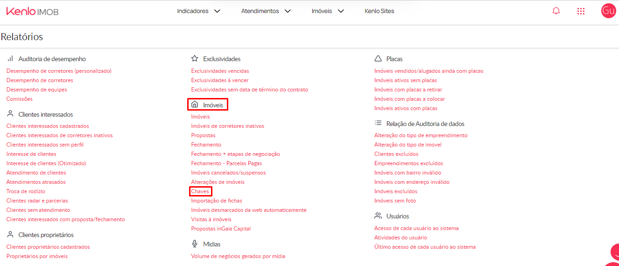The height and width of the screenshot is (266, 619).
Task: Open Clientes radar e parcerias report
Action: (37, 201)
